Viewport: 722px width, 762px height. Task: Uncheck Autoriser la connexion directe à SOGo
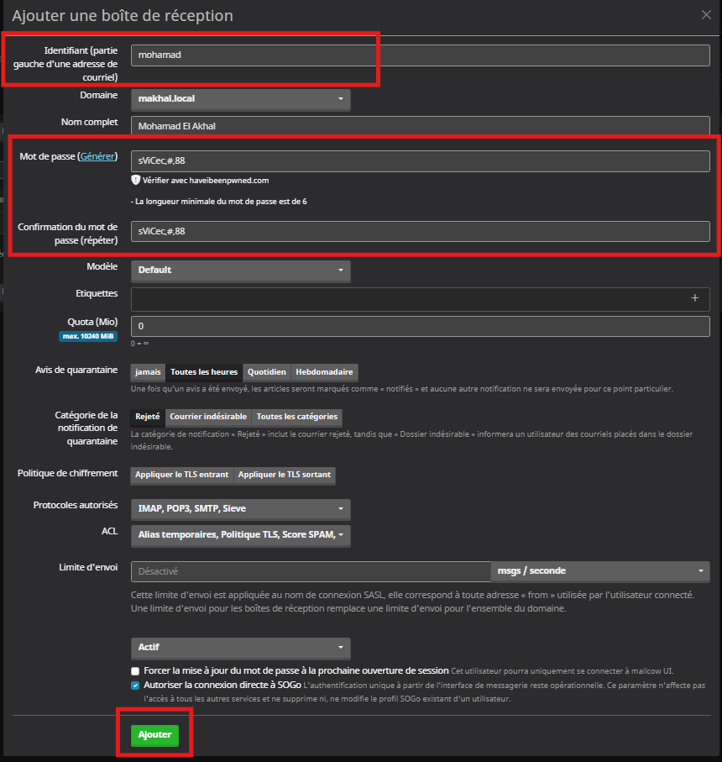click(x=135, y=686)
